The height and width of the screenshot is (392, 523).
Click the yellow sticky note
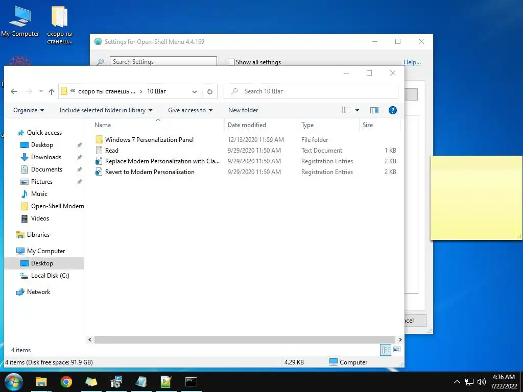(476, 198)
